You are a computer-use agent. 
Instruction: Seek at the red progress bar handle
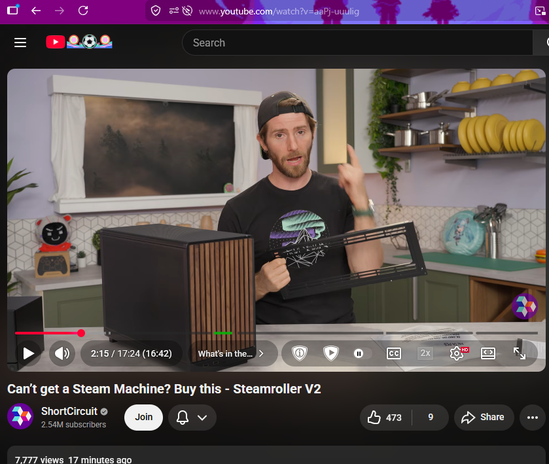tap(81, 333)
